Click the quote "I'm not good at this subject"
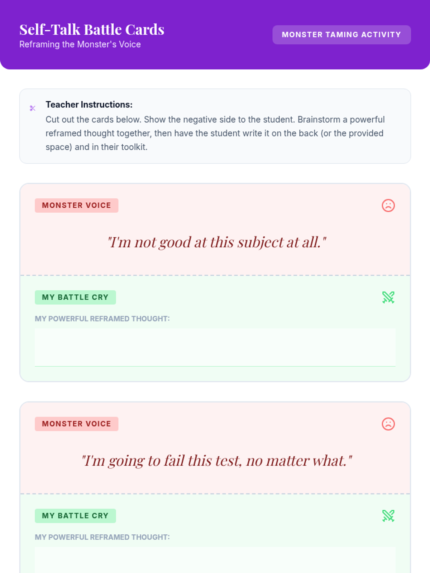 (217, 242)
